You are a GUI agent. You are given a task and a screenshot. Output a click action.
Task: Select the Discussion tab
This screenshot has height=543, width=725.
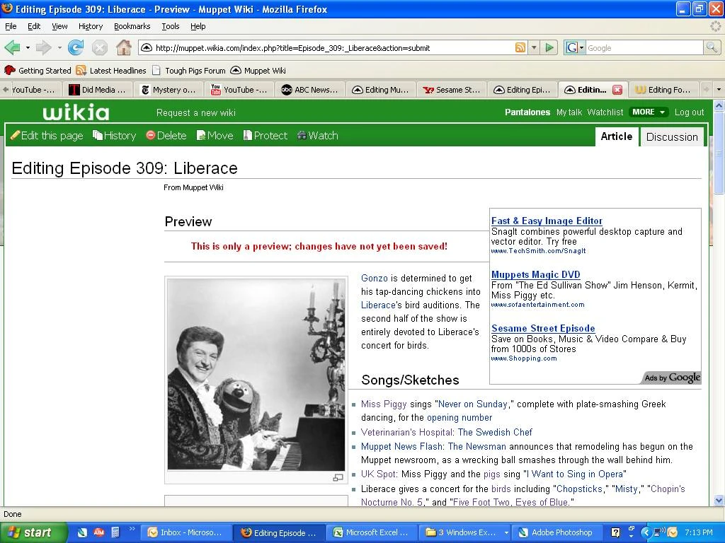click(x=672, y=136)
